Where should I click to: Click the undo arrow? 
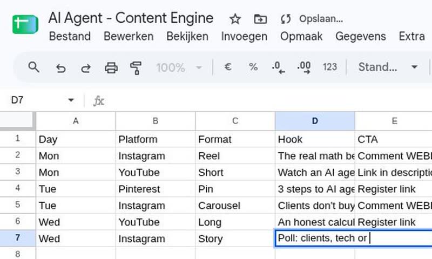(x=60, y=67)
